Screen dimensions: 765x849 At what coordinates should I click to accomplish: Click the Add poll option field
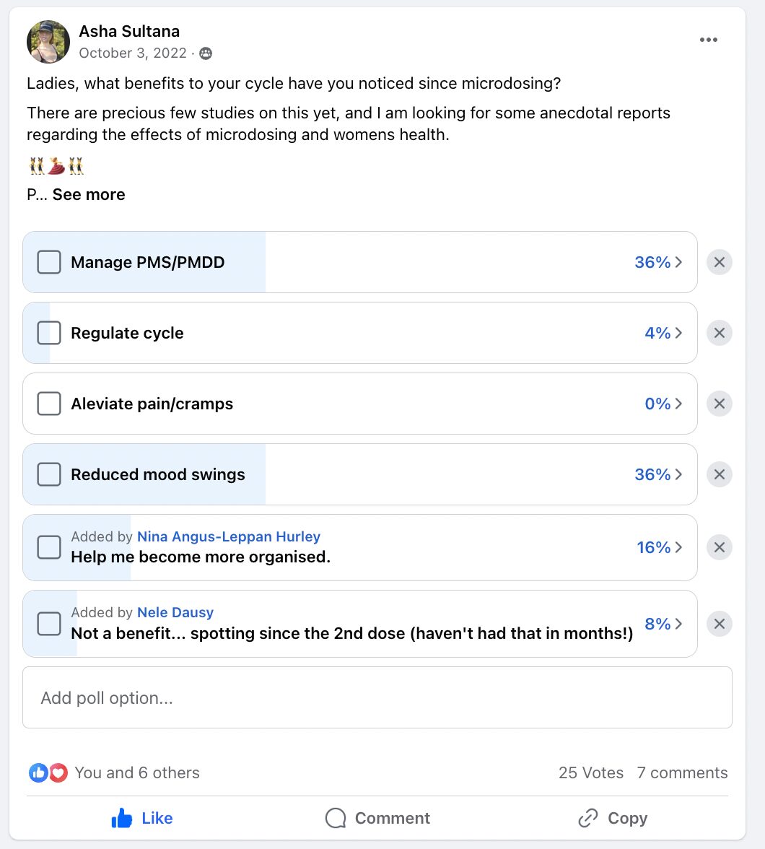click(x=377, y=697)
